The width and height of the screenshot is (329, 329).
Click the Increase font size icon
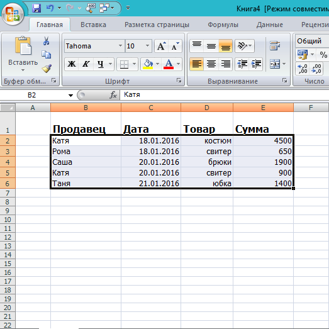161,46
